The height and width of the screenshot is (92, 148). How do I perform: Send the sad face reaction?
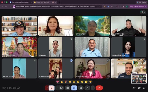[x=82, y=82]
